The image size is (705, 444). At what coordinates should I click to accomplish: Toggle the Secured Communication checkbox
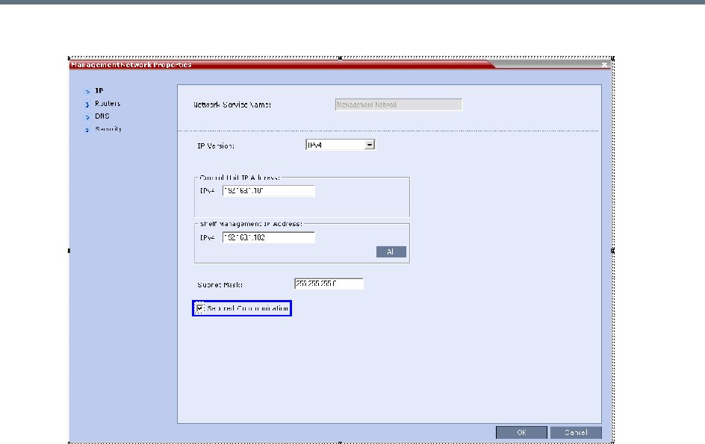pyautogui.click(x=199, y=308)
